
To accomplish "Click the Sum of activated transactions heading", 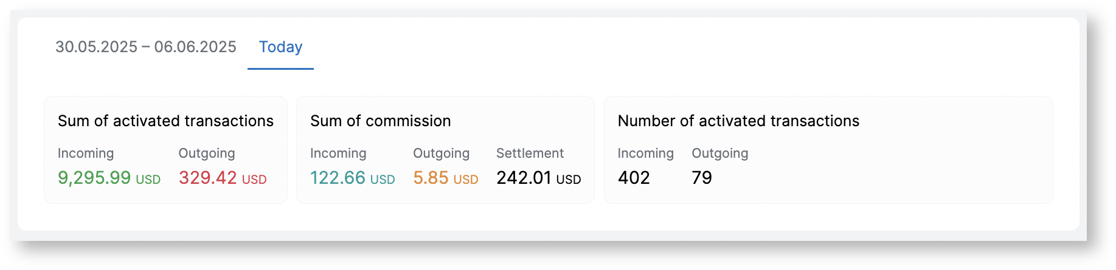I will pos(165,121).
